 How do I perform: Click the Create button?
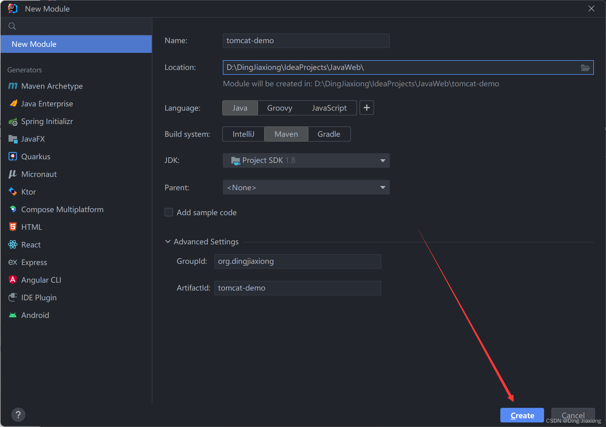(x=522, y=415)
